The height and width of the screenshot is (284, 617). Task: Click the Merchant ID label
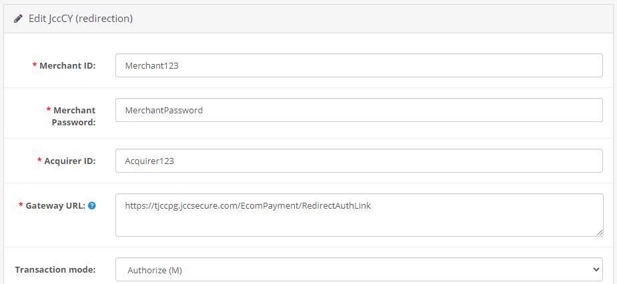(x=67, y=66)
